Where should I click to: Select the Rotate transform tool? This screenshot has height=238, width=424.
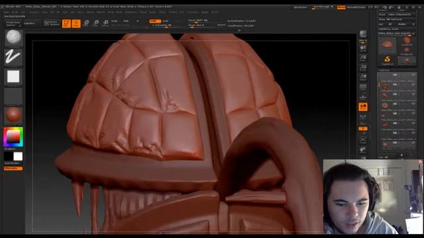tap(105, 24)
